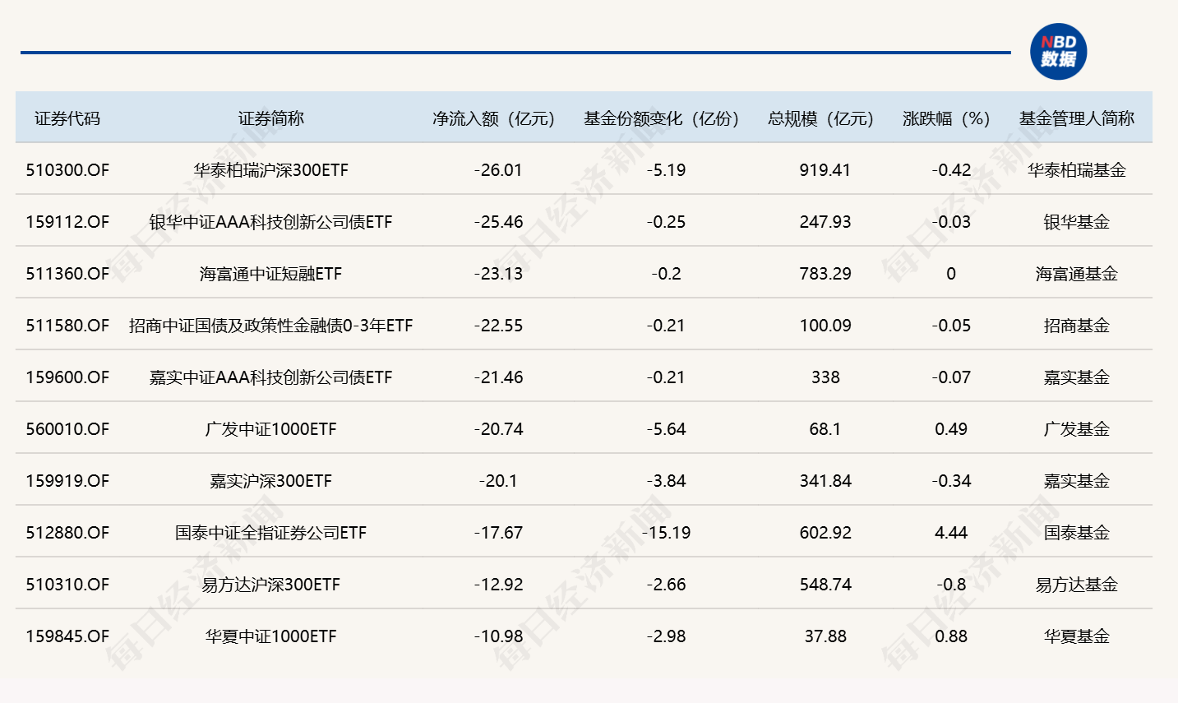Click 银华中证AAA科技创新公司债ETF name cell
This screenshot has width=1178, height=703.
[x=271, y=222]
